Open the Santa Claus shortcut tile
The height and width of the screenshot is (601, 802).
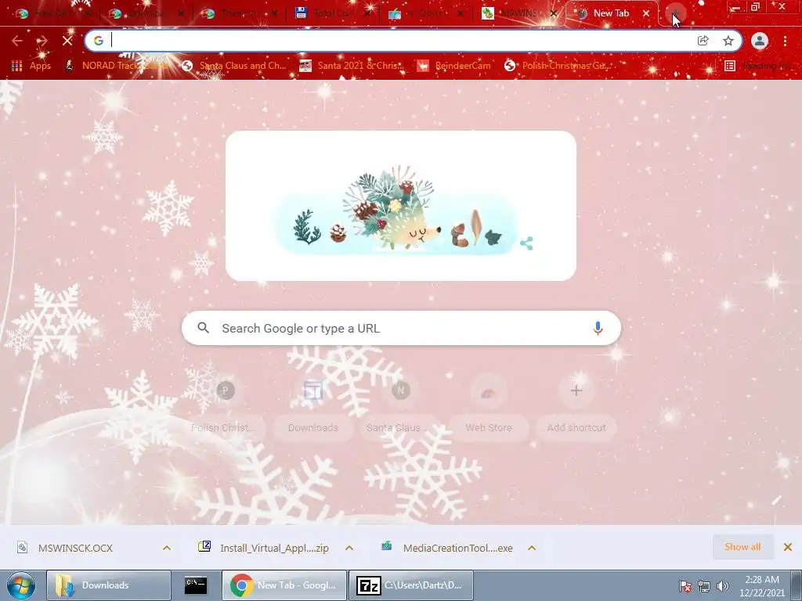(x=400, y=407)
